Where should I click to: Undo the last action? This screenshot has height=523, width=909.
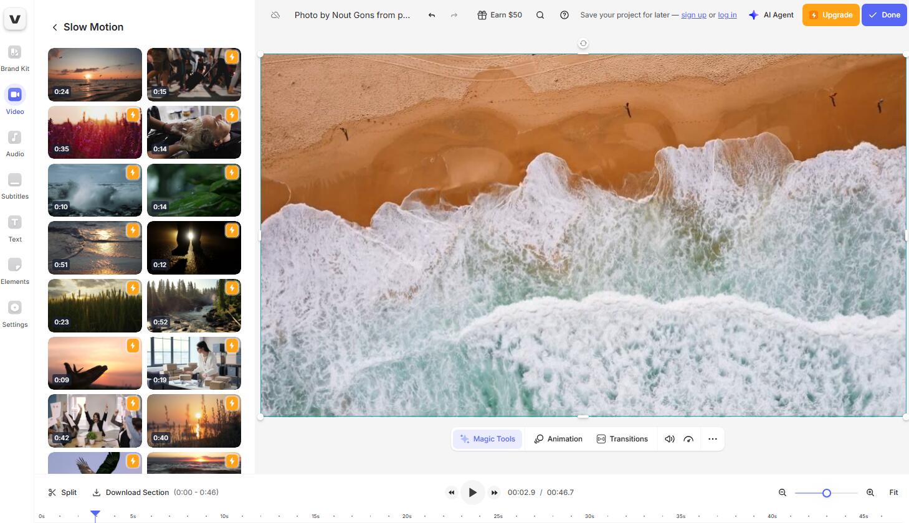coord(431,15)
